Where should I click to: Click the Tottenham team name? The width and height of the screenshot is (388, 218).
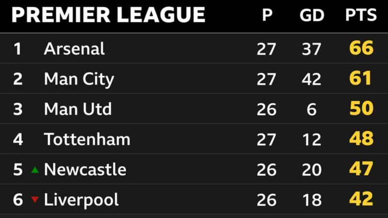pos(87,139)
